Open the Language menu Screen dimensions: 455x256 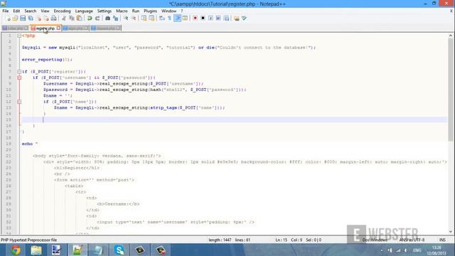[x=84, y=11]
